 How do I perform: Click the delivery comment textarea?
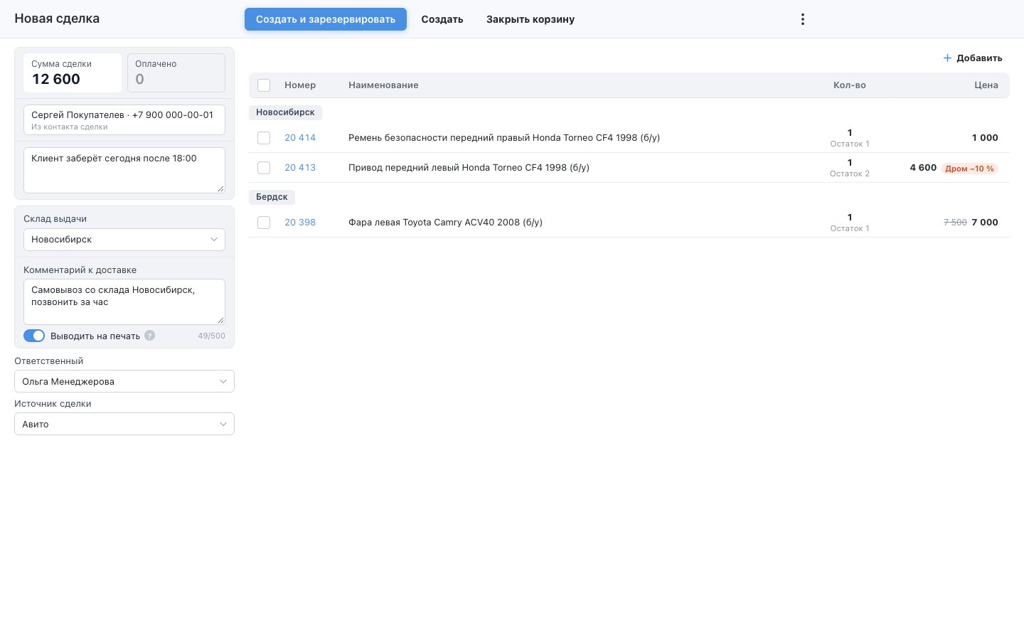(124, 302)
